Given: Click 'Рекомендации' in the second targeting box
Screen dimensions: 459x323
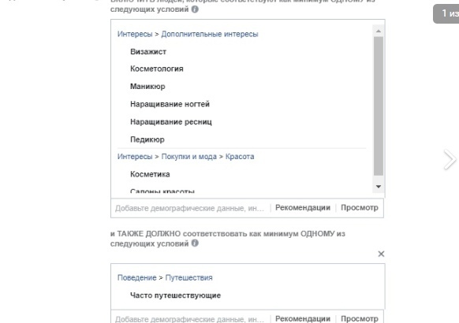Looking at the screenshot, I should (x=303, y=318).
